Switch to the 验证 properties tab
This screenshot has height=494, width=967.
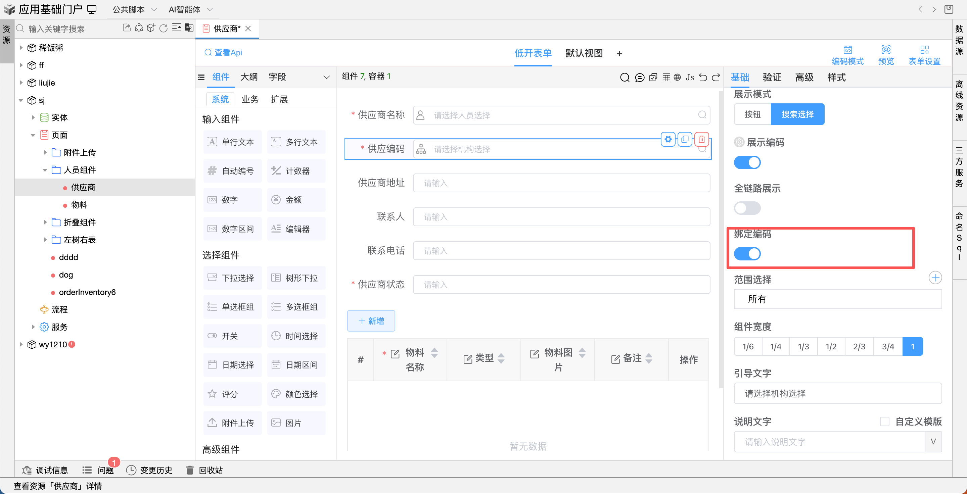772,77
